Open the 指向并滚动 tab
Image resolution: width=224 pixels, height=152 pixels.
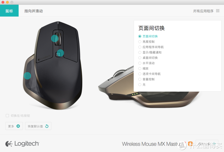34,11
